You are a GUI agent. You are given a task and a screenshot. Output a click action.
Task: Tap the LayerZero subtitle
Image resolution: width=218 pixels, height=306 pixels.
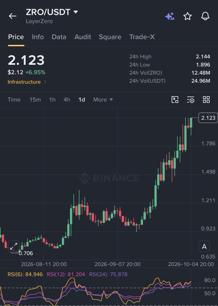39,21
